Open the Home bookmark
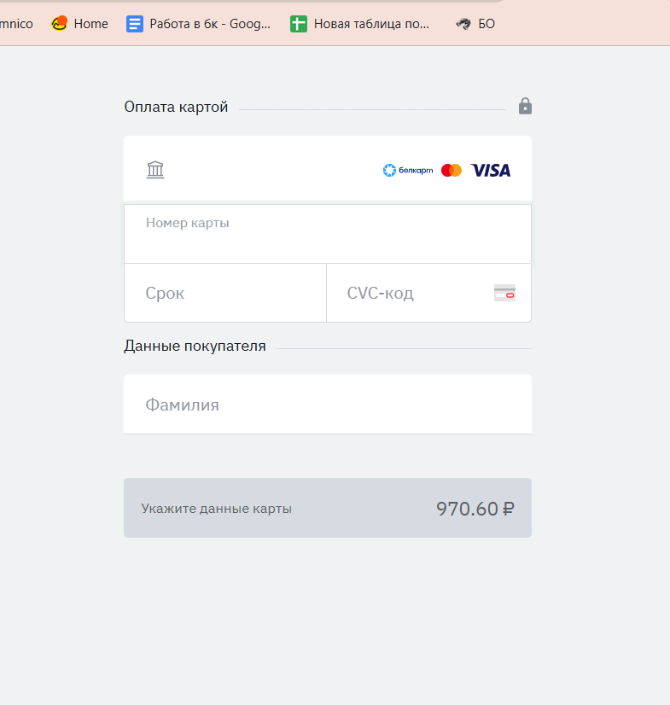Viewport: 670px width, 705px height. [80, 24]
